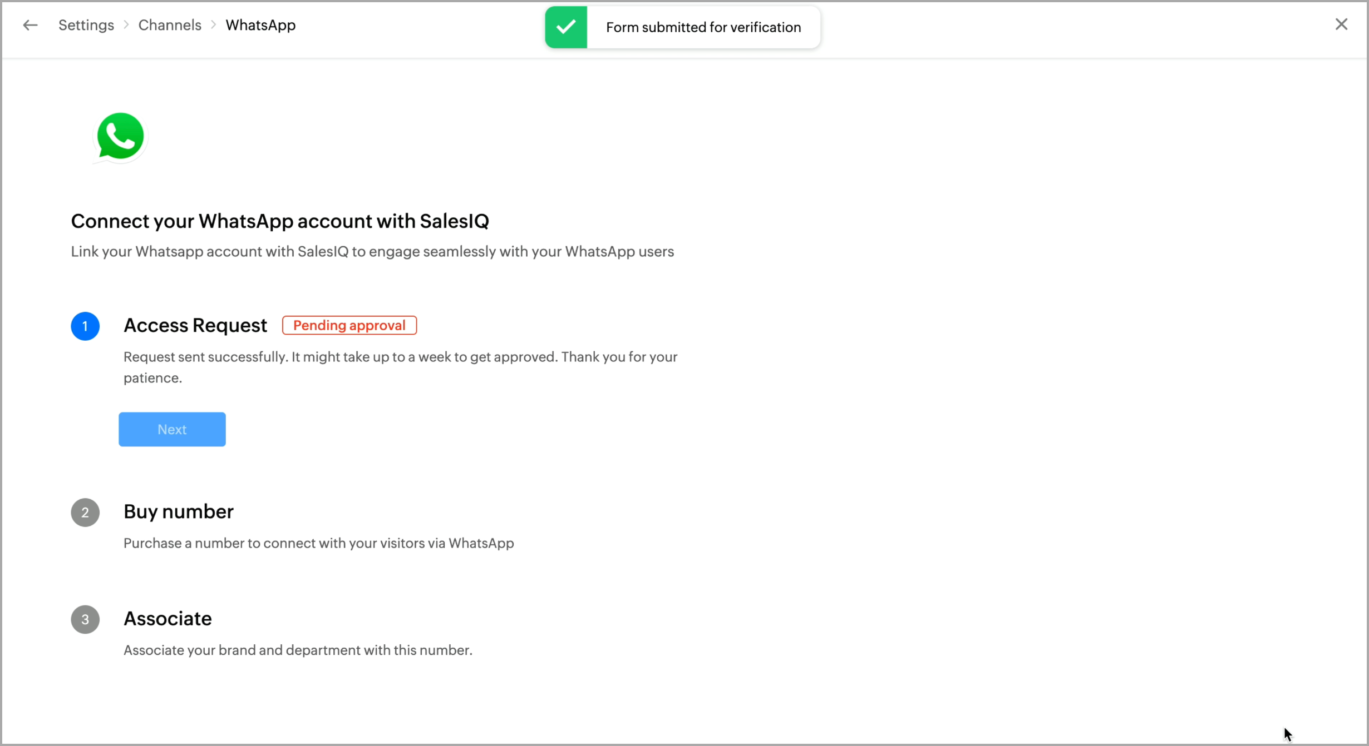Click the Access Request heading
1369x746 pixels.
195,325
